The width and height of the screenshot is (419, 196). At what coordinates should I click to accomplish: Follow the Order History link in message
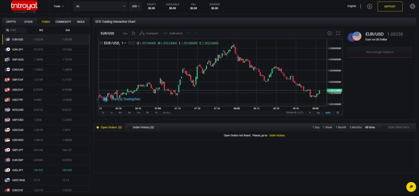[277, 135]
